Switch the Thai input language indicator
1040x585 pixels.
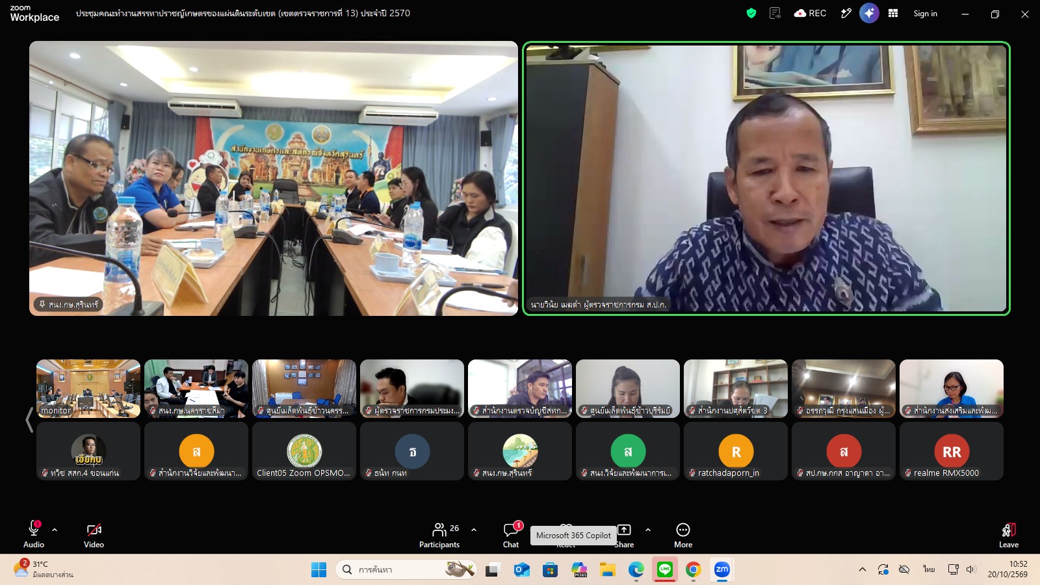pos(929,569)
